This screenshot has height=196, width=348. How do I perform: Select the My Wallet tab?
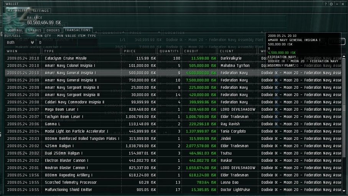click(x=17, y=10)
